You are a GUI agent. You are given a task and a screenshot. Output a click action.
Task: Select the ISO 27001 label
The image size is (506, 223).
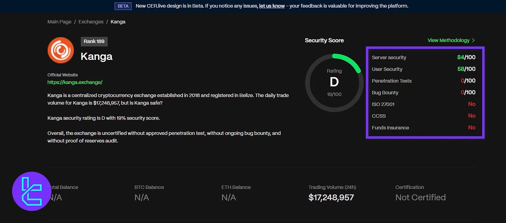pos(383,104)
